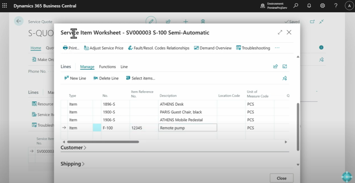Expand the Service Item Worksheet dialog
Viewport: 355px width, 183px height.
click(x=280, y=32)
